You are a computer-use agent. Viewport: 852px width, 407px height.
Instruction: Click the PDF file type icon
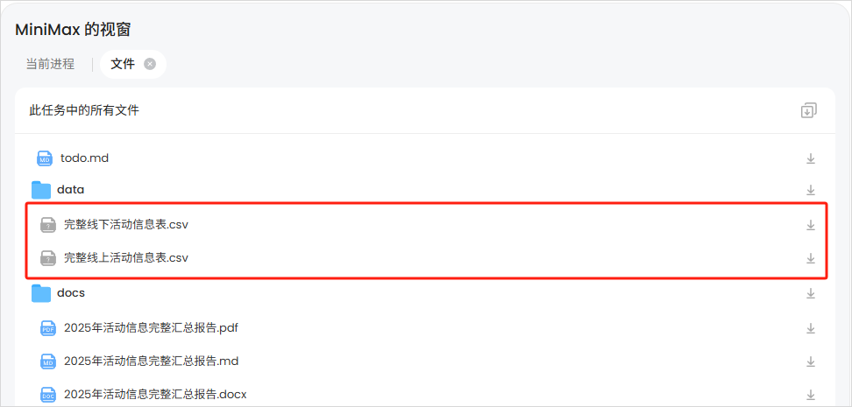tap(48, 328)
